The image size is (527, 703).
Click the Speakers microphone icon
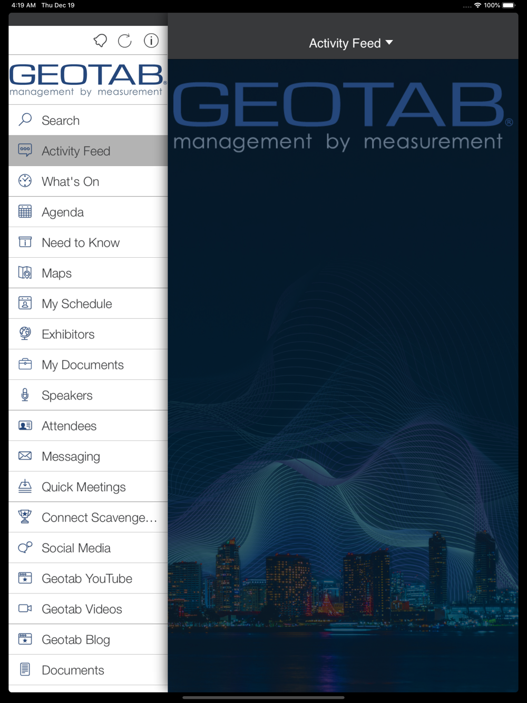point(25,395)
